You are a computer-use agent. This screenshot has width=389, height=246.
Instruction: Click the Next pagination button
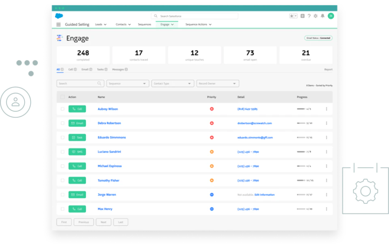point(103,222)
